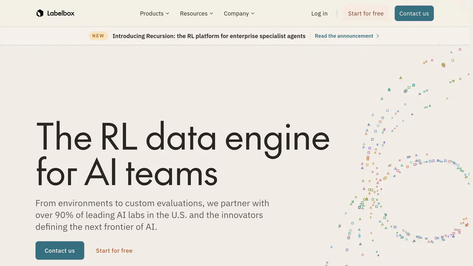Screen dimensions: 473x266
Task: Click header Contact us button
Action: pos(414,13)
